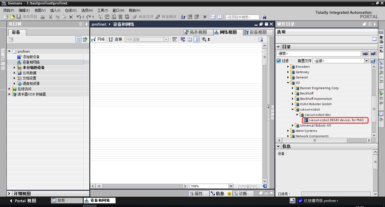Select the Universal Robots A/S catalog folder
The height and width of the screenshot is (207, 385).
[315, 125]
